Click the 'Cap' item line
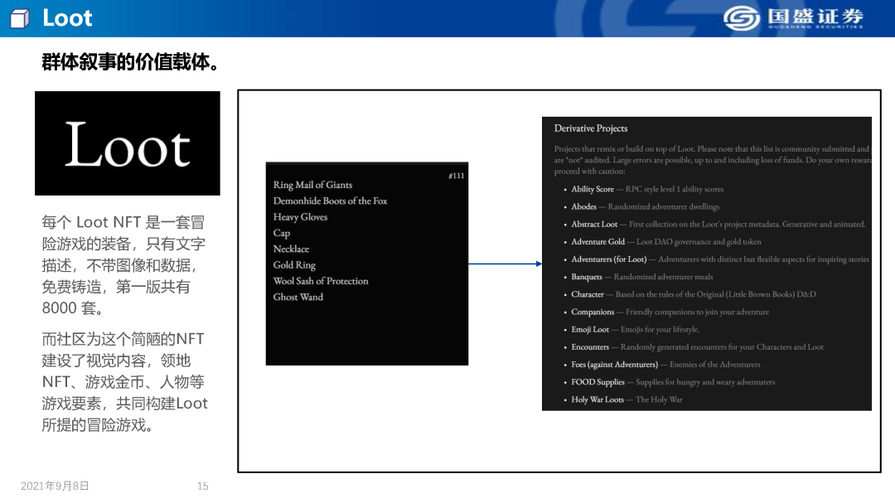The width and height of the screenshot is (895, 503). click(x=282, y=233)
